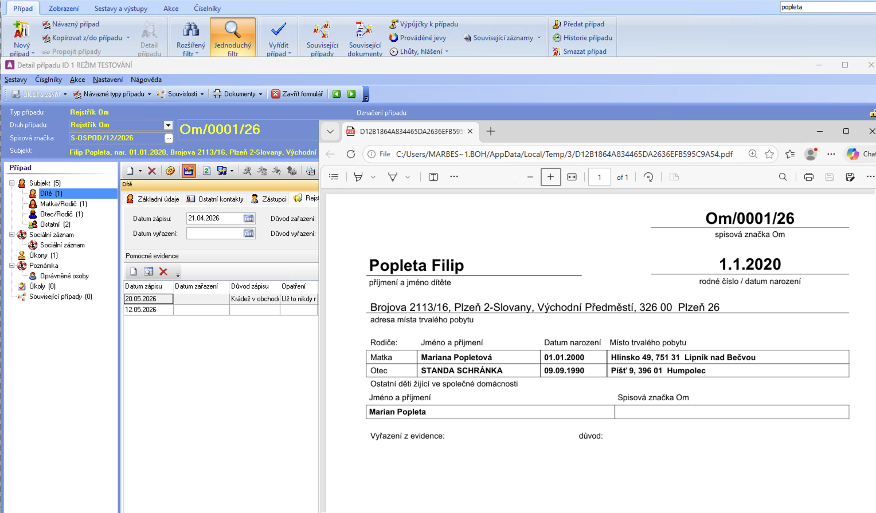Screen dimensions: 876x513
Task: Open the Číselníky menu in detail window
Action: (x=48, y=80)
